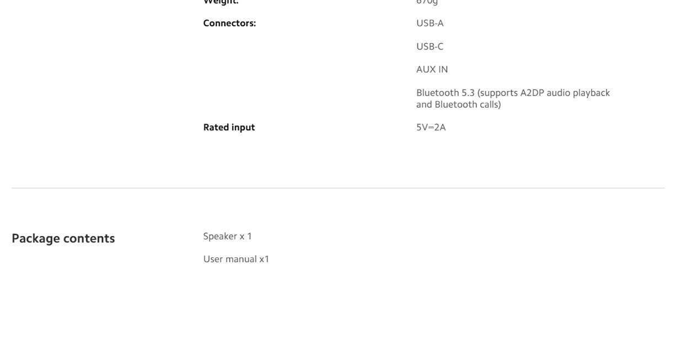Viewport: 676px width, 352px height.
Task: Select the USB-C connector entry
Action: click(x=430, y=46)
